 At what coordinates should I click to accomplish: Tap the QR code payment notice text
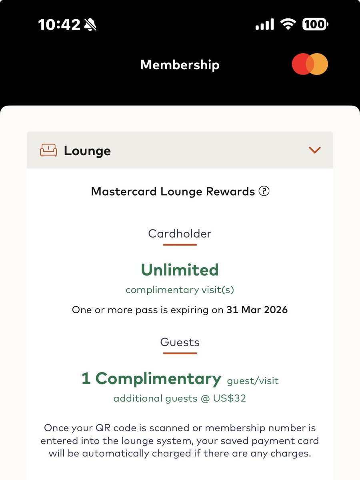coord(180,441)
